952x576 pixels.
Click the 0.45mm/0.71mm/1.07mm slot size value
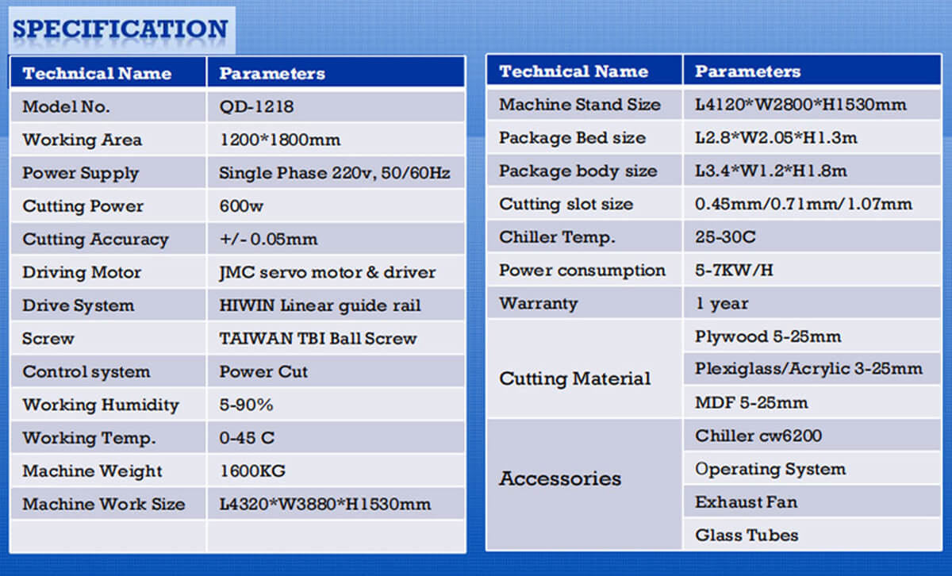coord(803,204)
